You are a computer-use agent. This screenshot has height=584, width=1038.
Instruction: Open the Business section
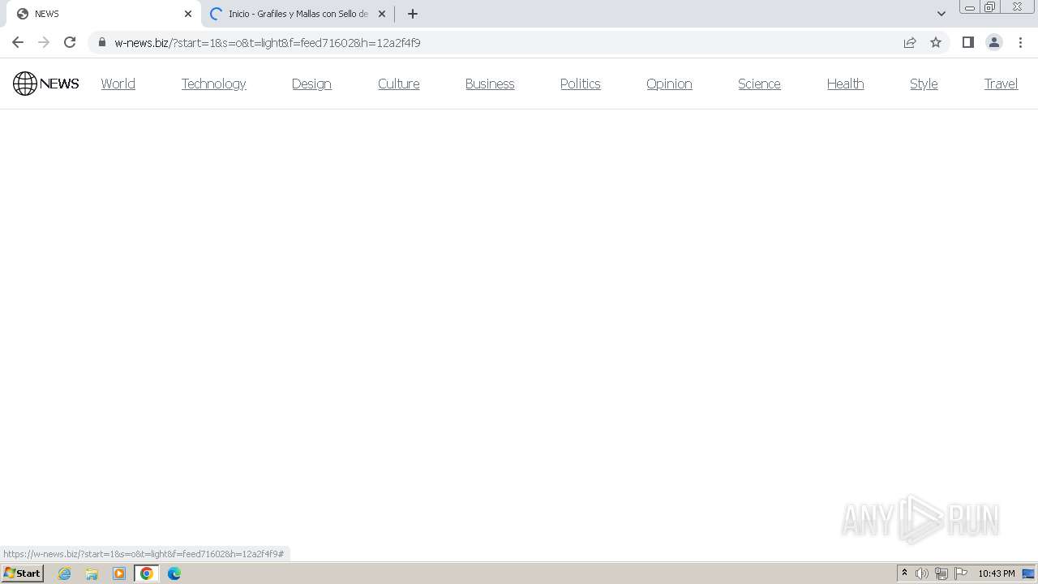(x=490, y=84)
